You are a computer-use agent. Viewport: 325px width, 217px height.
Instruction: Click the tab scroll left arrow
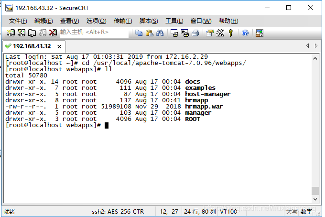click(308, 46)
